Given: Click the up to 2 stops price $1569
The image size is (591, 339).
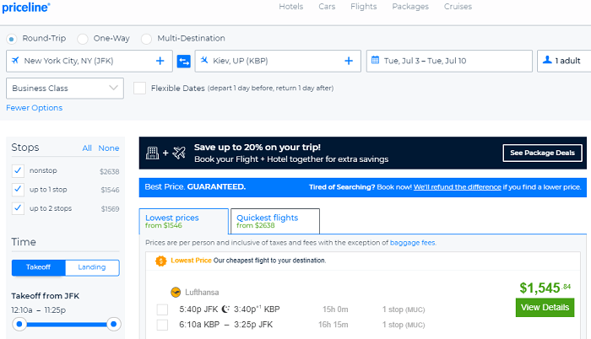Looking at the screenshot, I should pyautogui.click(x=110, y=209).
